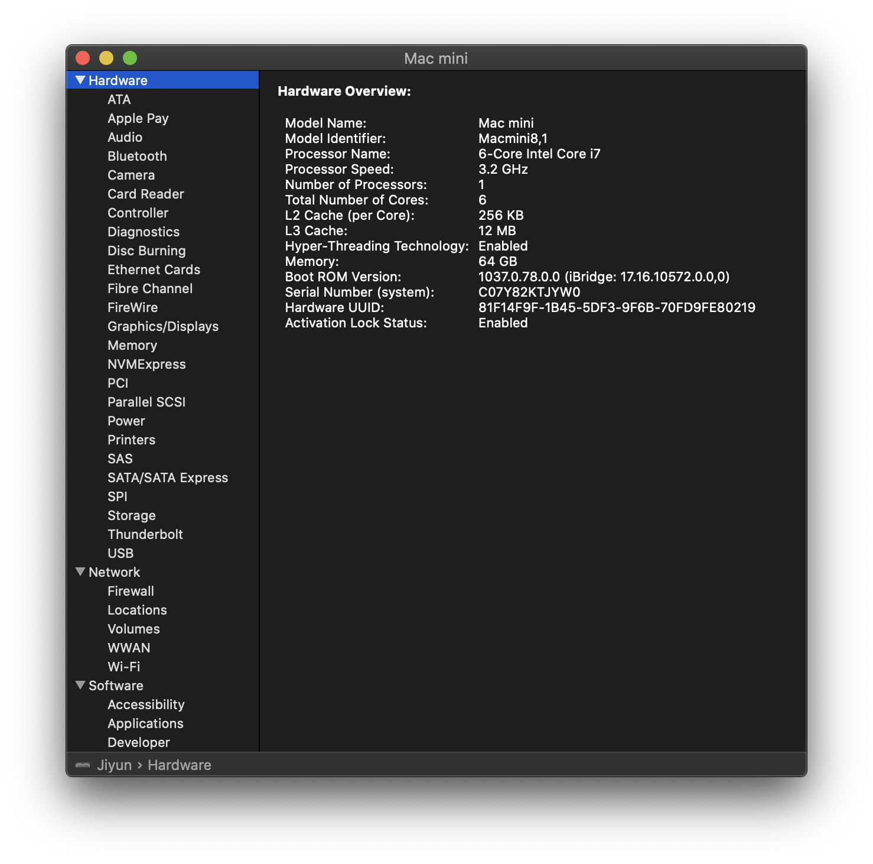Open Firewall under Network

tap(131, 591)
